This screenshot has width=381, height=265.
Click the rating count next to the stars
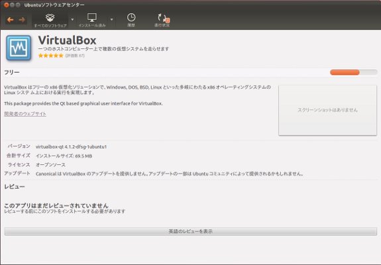pos(75,56)
